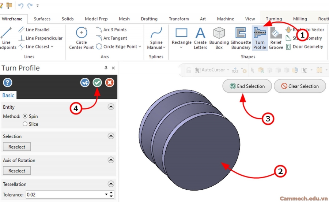This screenshot has width=329, height=202.
Task: Select the Wireframe tab
Action: pyautogui.click(x=12, y=19)
